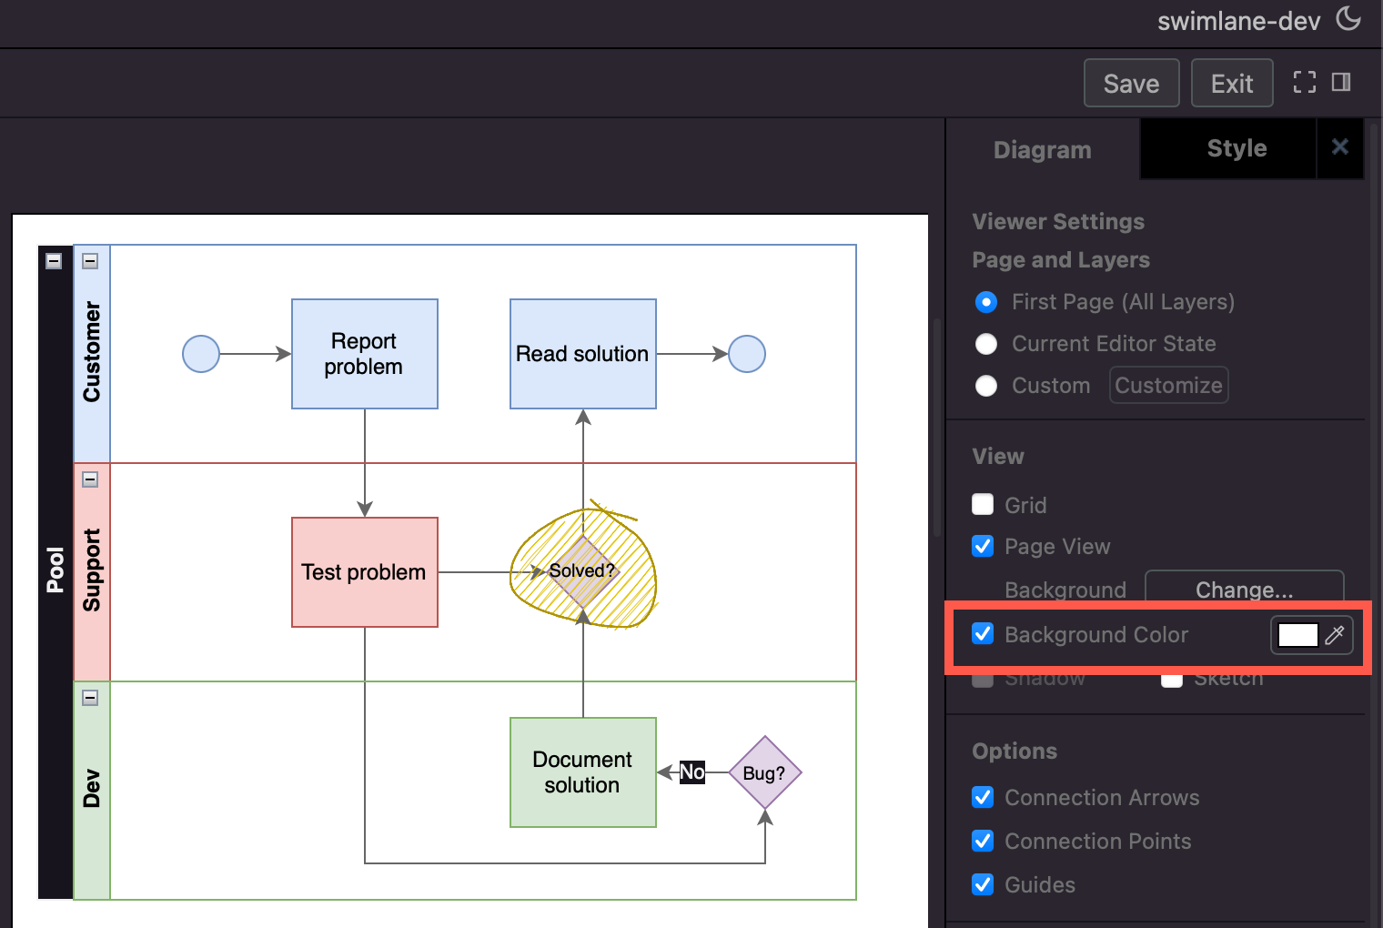Collapse the Support lane
The width and height of the screenshot is (1383, 928).
pos(89,479)
